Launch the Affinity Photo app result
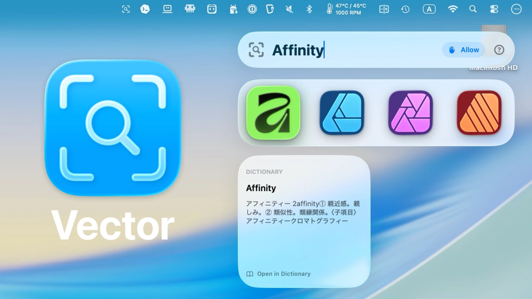Image resolution: width=532 pixels, height=299 pixels. tap(411, 113)
